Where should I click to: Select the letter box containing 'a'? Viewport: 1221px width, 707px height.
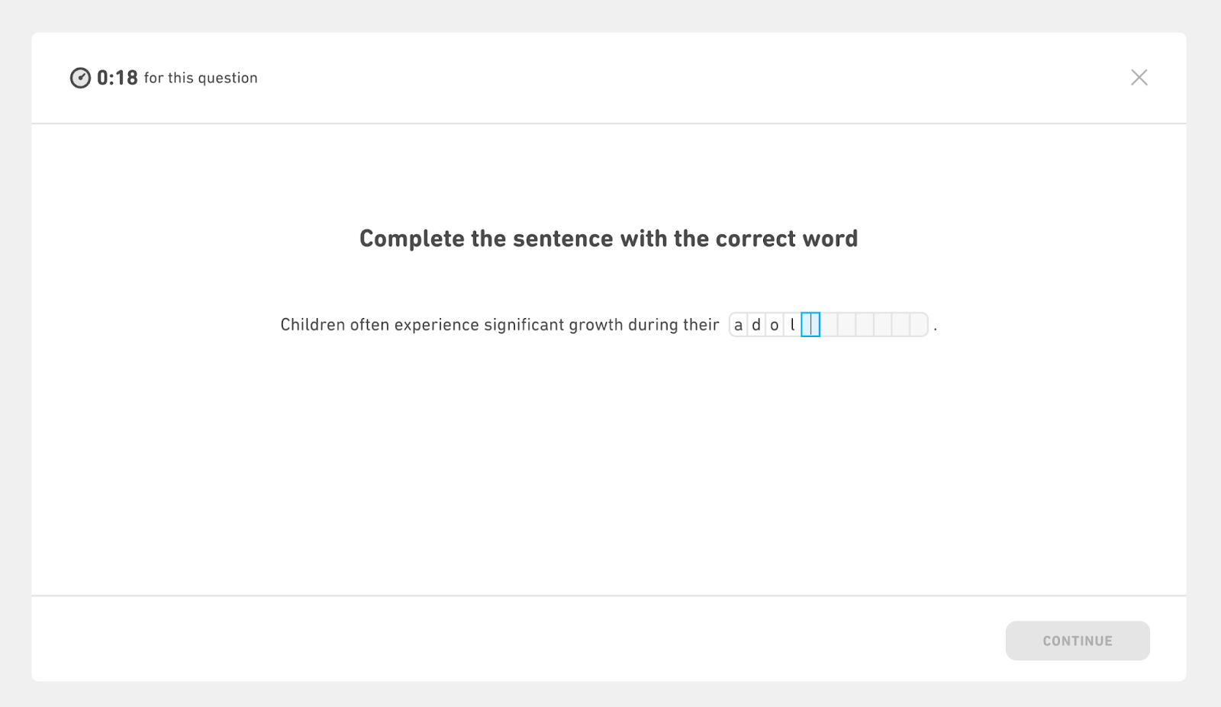click(738, 325)
